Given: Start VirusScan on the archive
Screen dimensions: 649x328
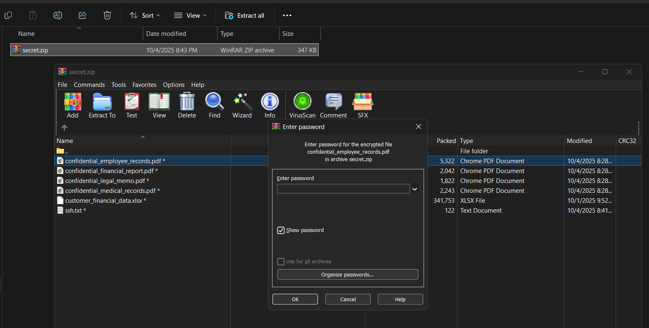Looking at the screenshot, I should tap(302, 105).
